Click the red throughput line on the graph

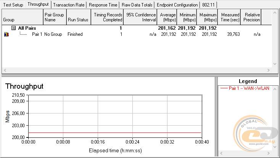pos(114,132)
